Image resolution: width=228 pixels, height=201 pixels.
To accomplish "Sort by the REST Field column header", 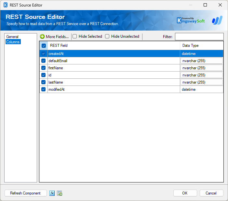I will (x=114, y=46).
